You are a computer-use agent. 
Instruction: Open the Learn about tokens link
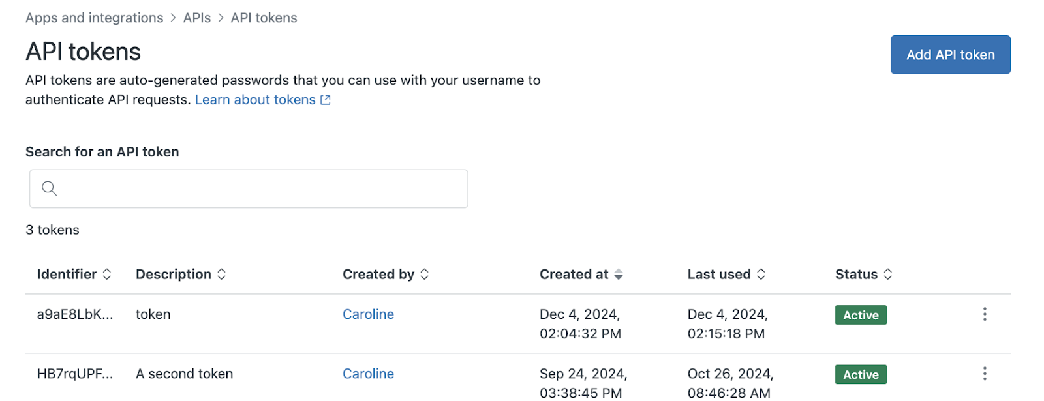click(x=254, y=100)
